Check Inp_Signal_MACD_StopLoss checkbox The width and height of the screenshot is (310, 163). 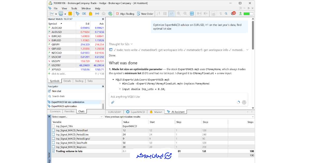[x=53, y=147]
